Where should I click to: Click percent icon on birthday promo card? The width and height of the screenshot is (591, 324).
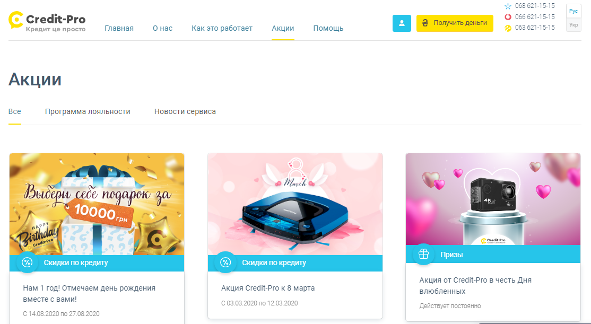tap(27, 262)
